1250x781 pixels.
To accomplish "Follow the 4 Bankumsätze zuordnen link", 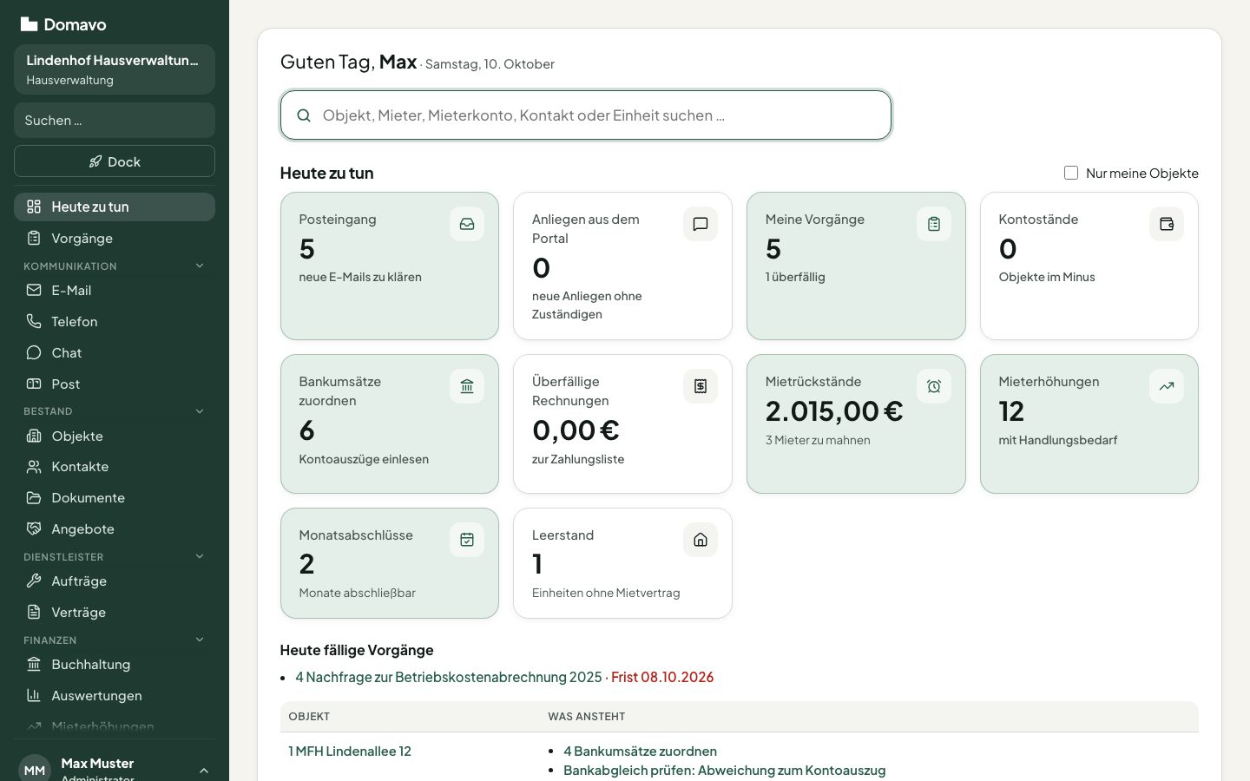I will 640,751.
